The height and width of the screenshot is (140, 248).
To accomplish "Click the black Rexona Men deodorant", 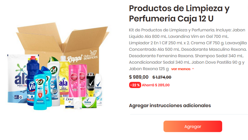I will (90, 85).
